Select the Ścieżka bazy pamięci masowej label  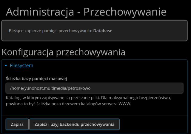pyautogui.click(x=36, y=78)
